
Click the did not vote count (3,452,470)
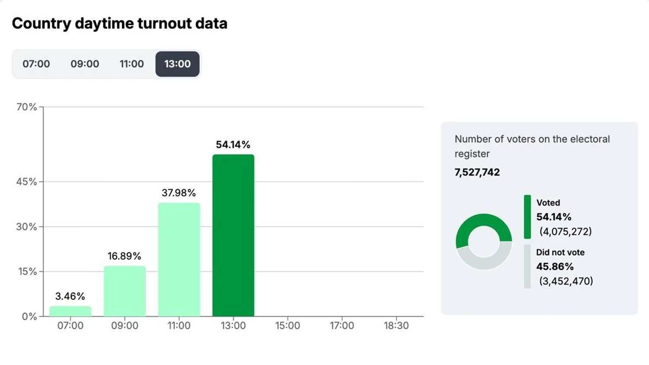[x=566, y=281]
